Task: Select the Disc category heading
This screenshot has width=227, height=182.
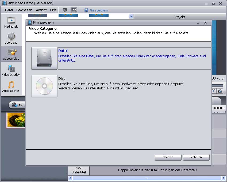Action: coord(62,78)
